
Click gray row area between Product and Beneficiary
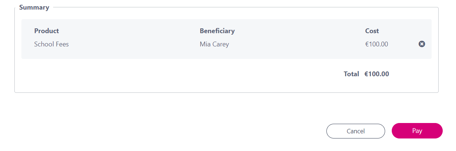click(x=133, y=44)
